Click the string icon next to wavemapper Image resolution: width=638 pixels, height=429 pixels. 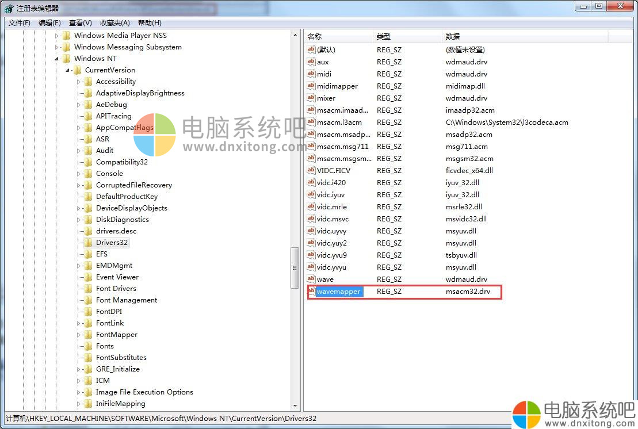(311, 292)
